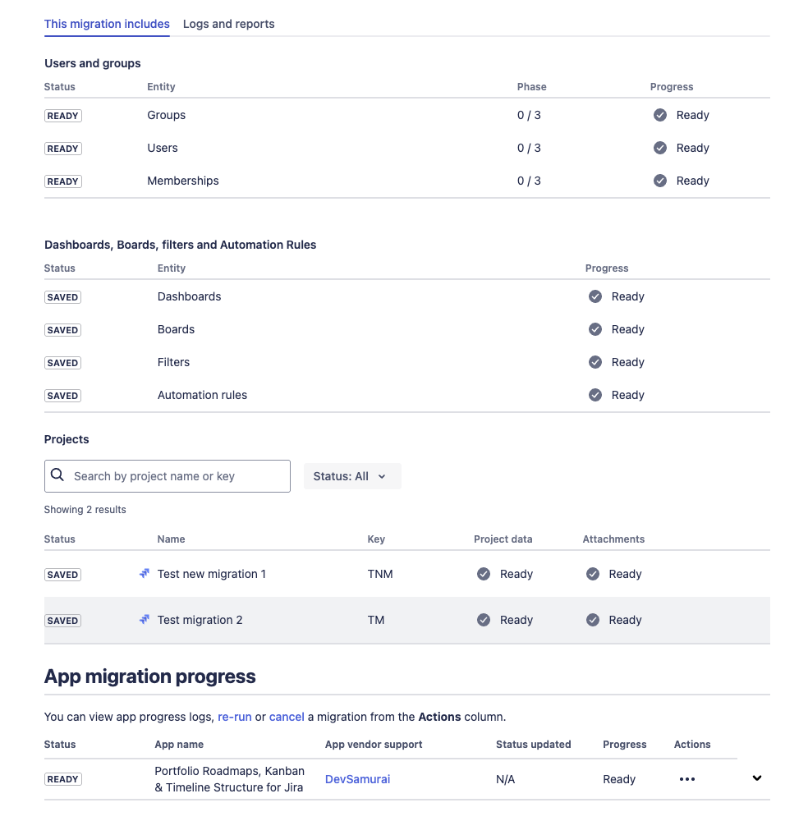Focus the Search by project name field
This screenshot has width=808, height=821.
click(168, 476)
